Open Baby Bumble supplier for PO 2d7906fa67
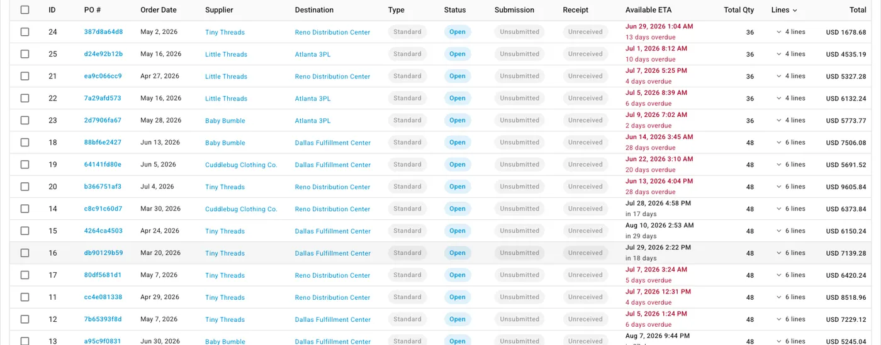This screenshot has height=345, width=881. click(x=225, y=120)
